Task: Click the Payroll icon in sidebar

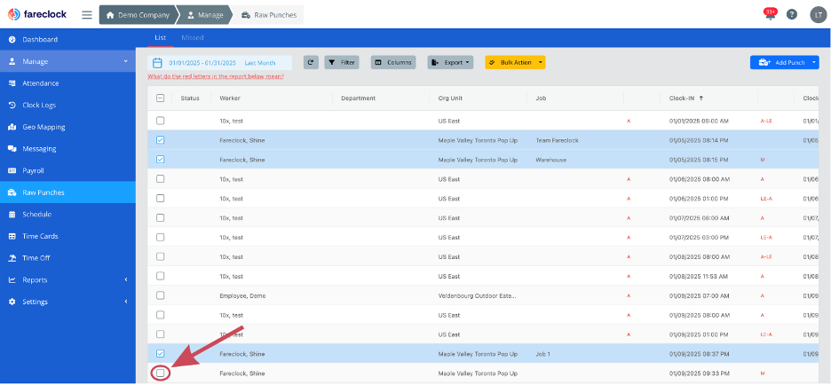Action: (12, 171)
